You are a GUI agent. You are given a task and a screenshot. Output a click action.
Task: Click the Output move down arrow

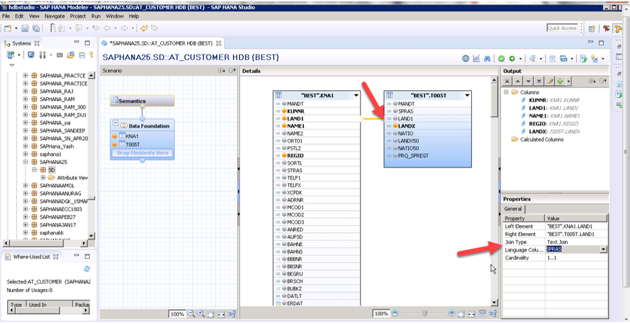[x=529, y=81]
